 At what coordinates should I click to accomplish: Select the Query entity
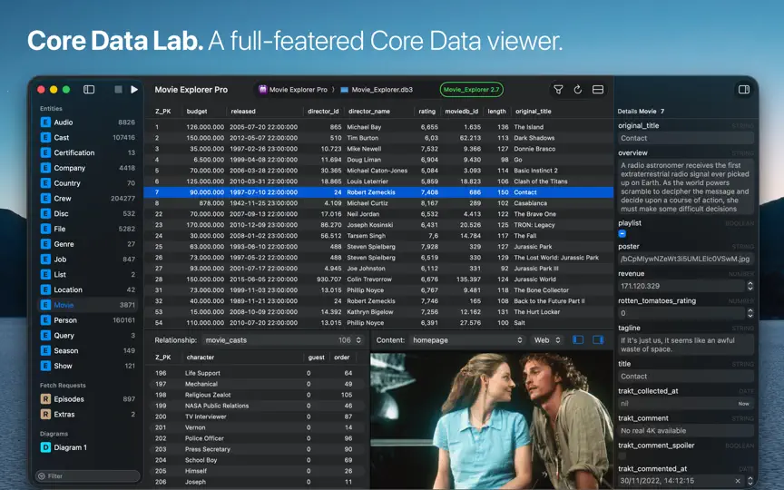(x=87, y=336)
